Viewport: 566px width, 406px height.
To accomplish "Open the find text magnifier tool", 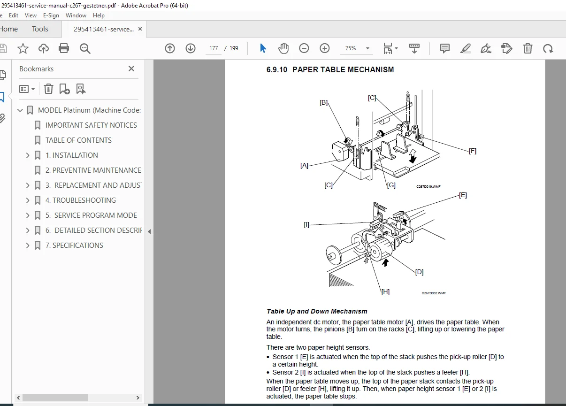I will (85, 48).
